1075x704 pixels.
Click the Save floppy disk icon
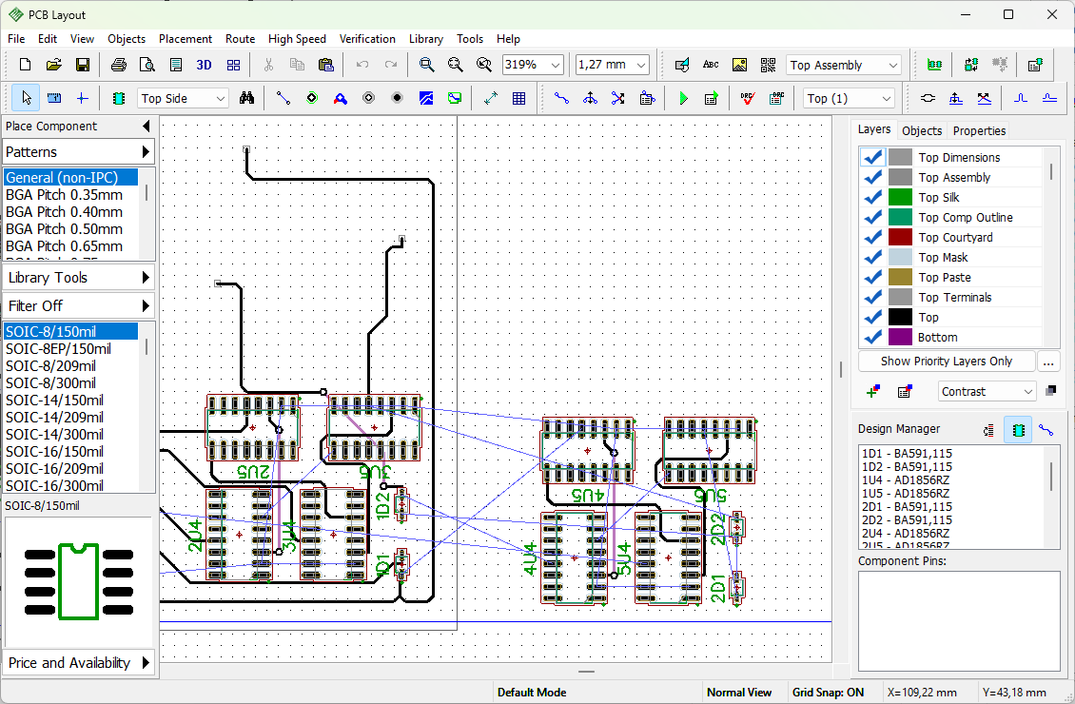pyautogui.click(x=82, y=65)
